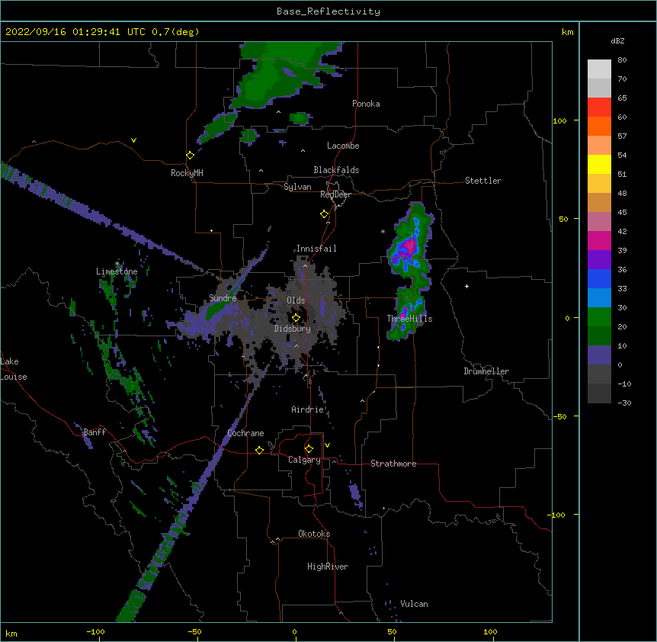Click the Sundre town label
The height and width of the screenshot is (642, 657).
click(223, 298)
